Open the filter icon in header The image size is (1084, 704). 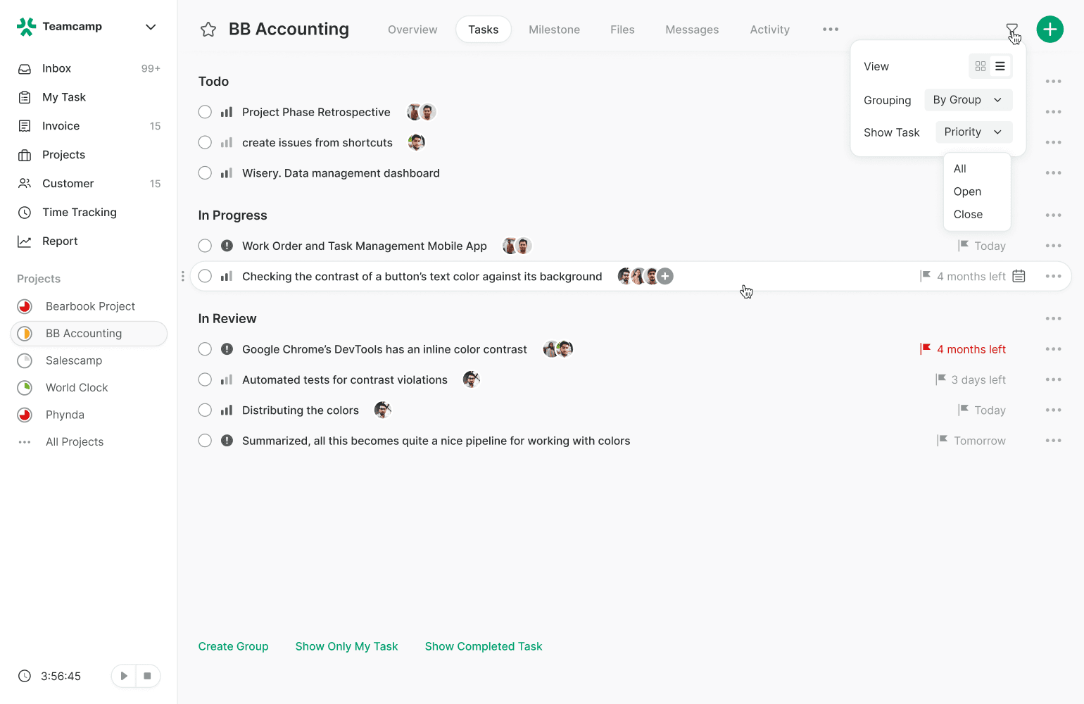[1011, 30]
